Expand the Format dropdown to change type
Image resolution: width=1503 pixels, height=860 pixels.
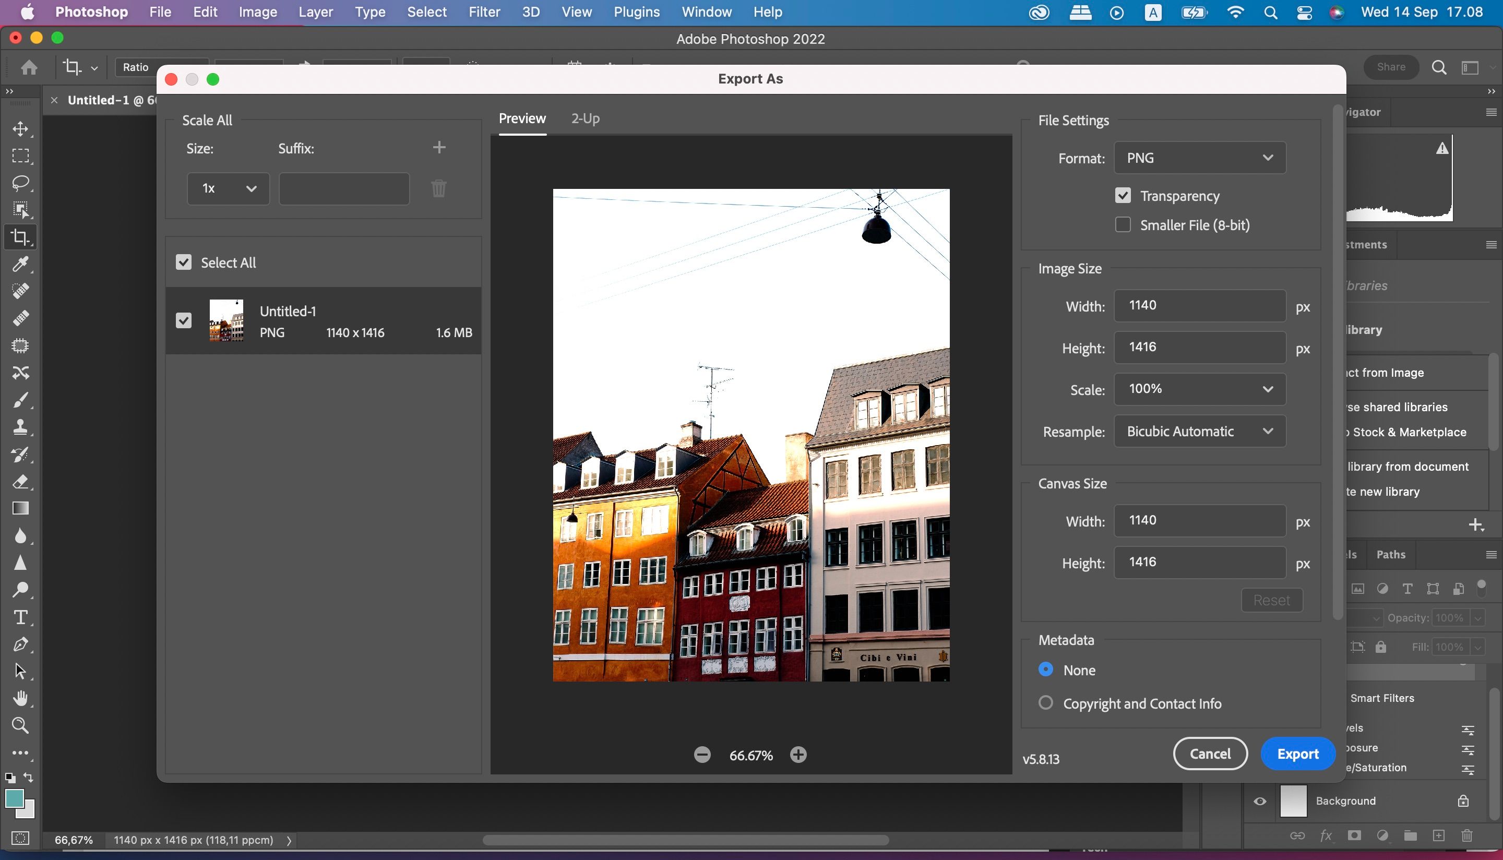tap(1199, 158)
